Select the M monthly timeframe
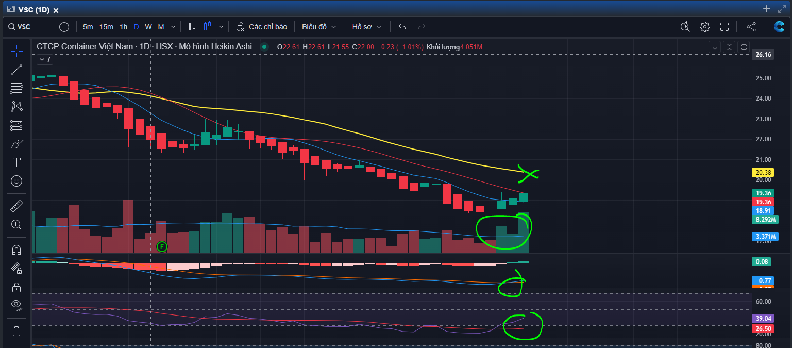This screenshot has width=792, height=348. click(x=161, y=27)
